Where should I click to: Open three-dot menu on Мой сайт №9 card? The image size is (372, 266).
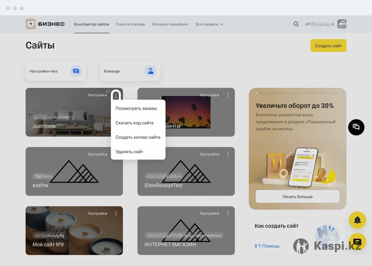coord(116,213)
